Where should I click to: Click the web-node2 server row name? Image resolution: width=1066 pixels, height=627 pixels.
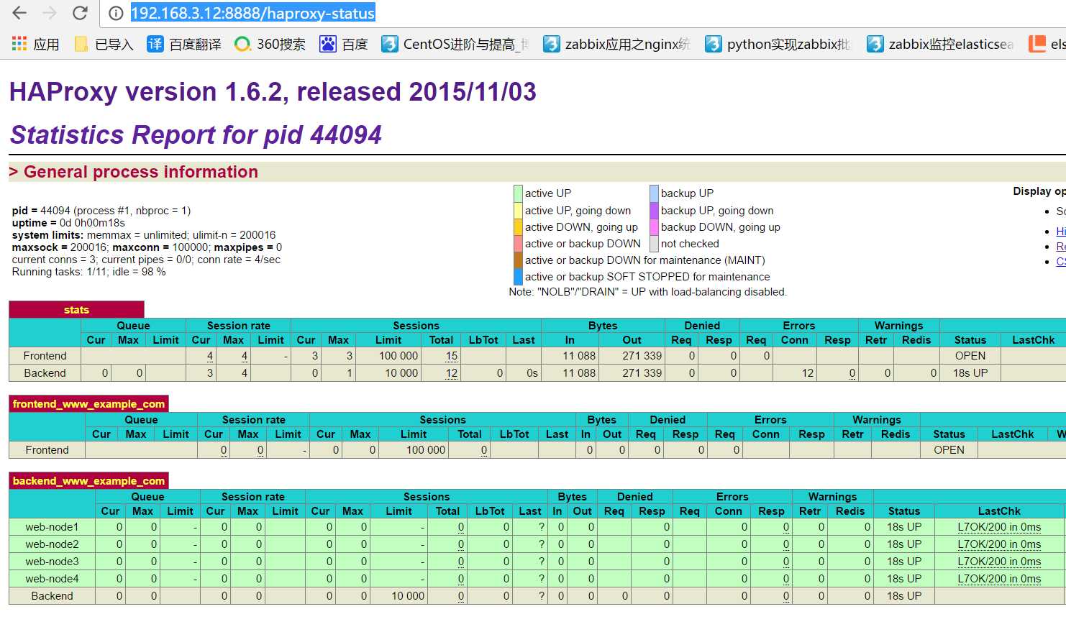pos(52,544)
